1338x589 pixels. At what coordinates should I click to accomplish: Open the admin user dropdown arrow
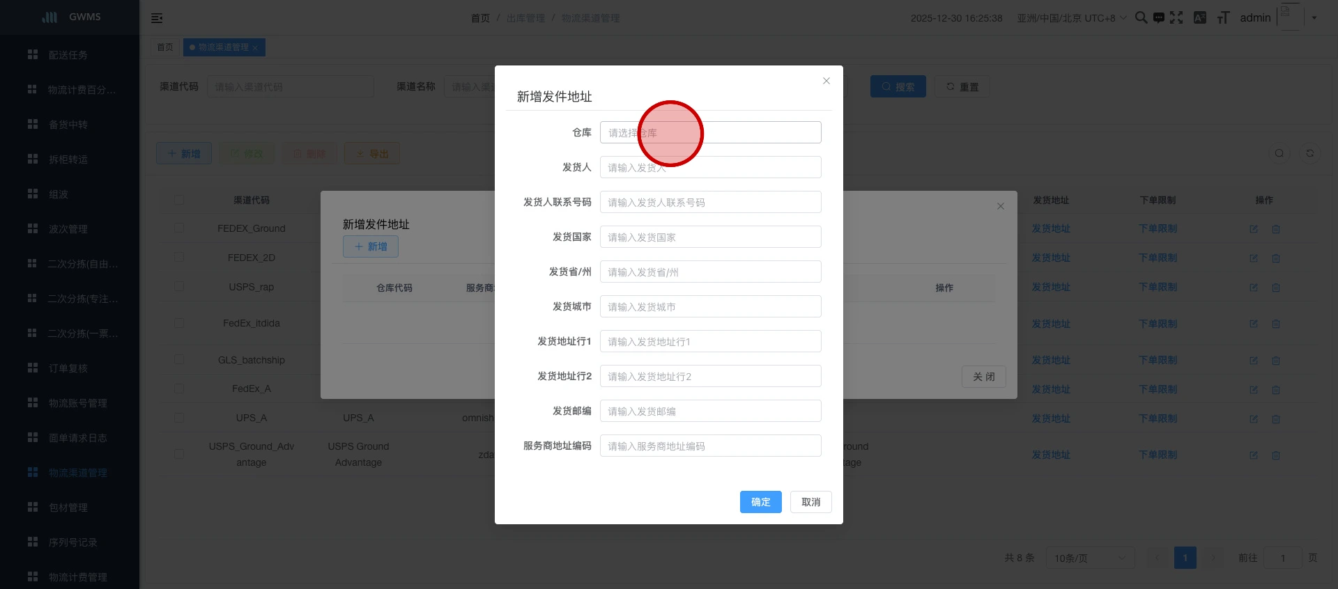[1314, 18]
